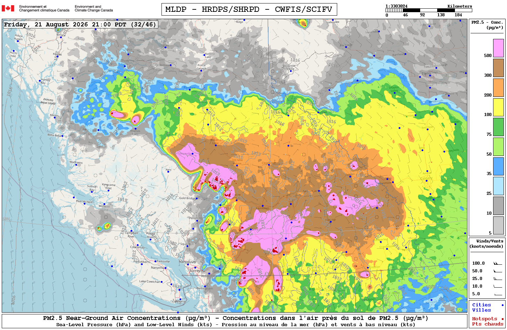Click the 'Prince George' map label
Image resolution: width=507 pixels, height=330 pixels.
click(x=201, y=67)
